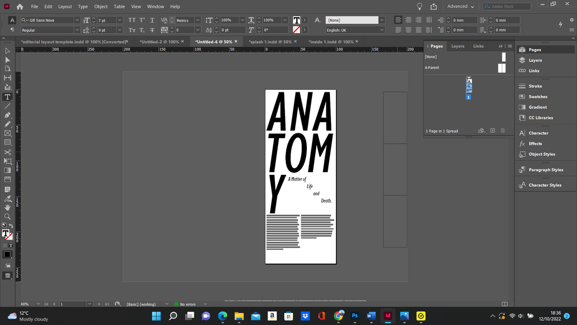Select the Eyedropper tool
The image size is (577, 325).
[x=7, y=199]
